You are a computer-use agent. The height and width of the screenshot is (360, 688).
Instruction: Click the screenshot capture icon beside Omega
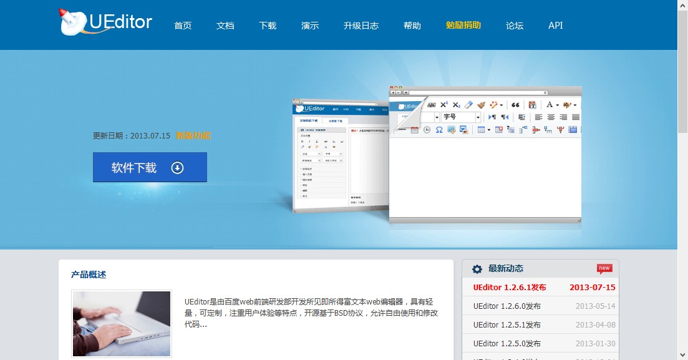[x=452, y=130]
